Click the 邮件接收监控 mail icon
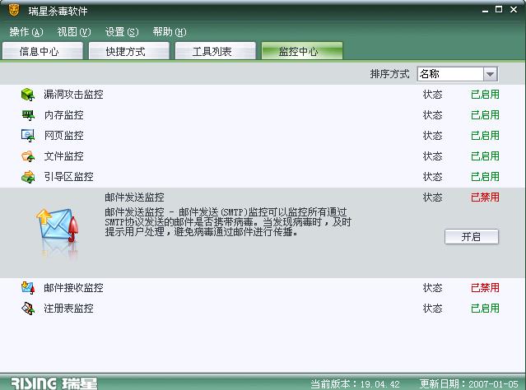 coord(28,288)
